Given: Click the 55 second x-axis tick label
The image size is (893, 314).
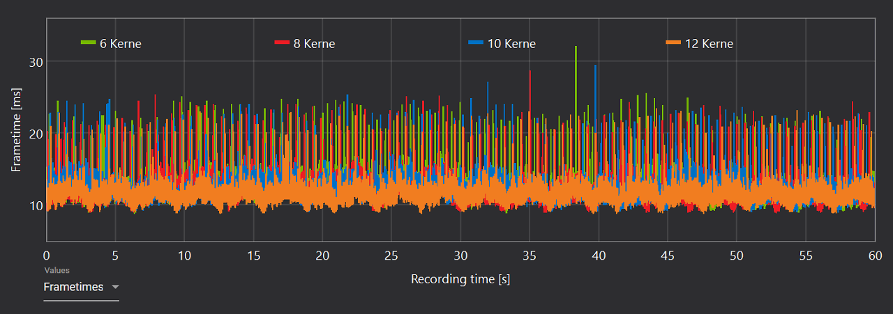Looking at the screenshot, I should pos(806,256).
